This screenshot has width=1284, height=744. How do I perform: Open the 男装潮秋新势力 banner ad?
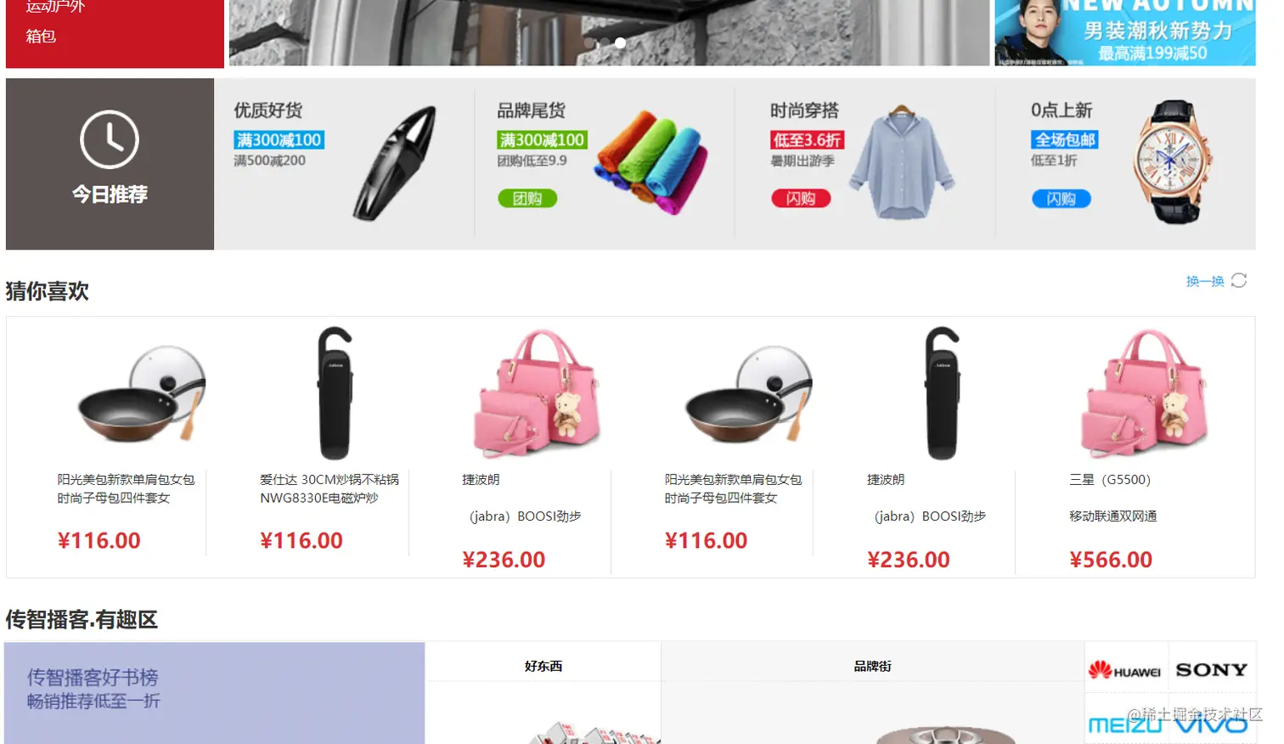1125,32
